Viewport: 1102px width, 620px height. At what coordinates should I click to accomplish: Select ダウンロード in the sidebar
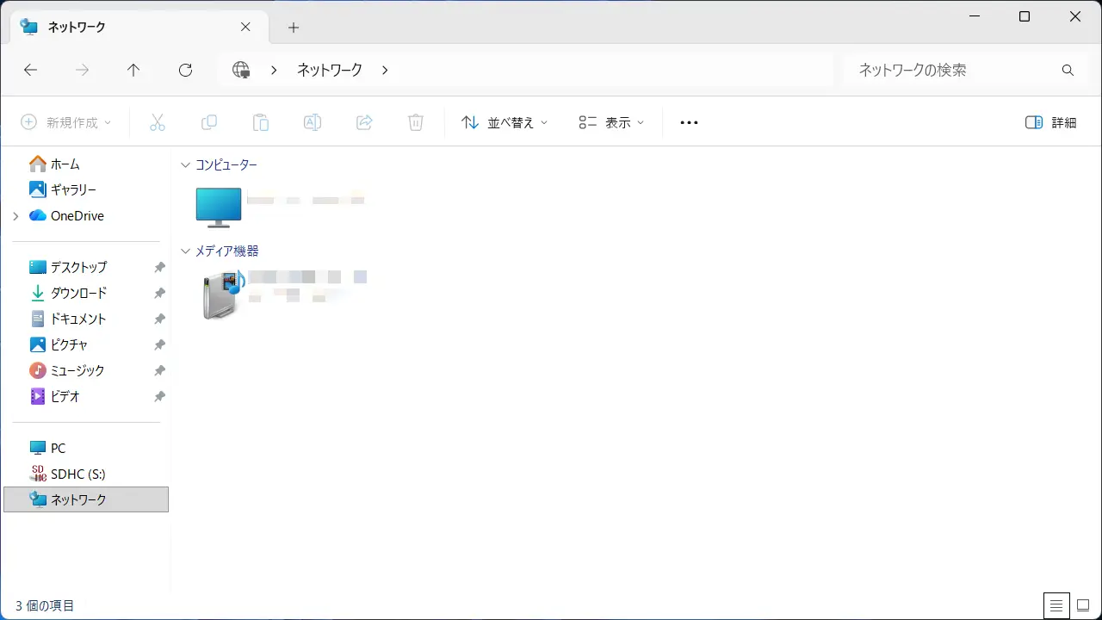[x=78, y=293]
